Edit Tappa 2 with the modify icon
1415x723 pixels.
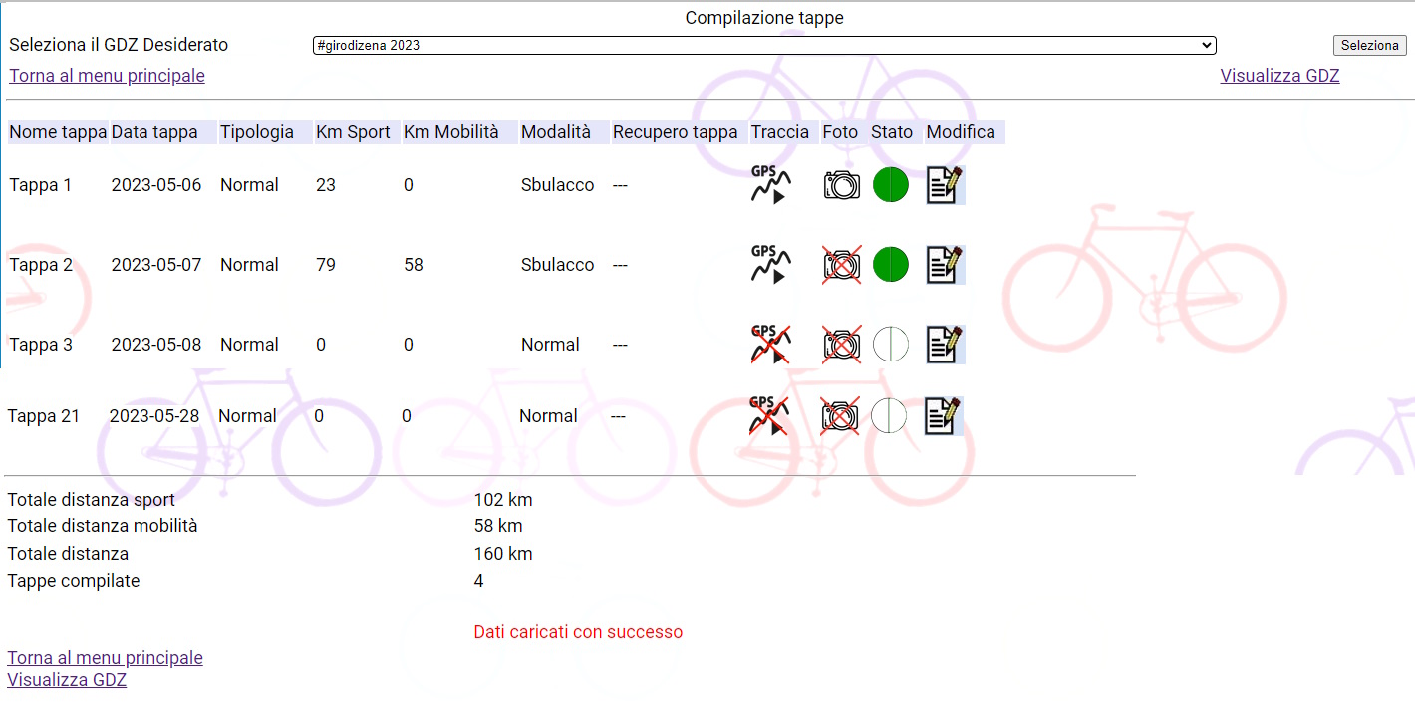tap(944, 265)
